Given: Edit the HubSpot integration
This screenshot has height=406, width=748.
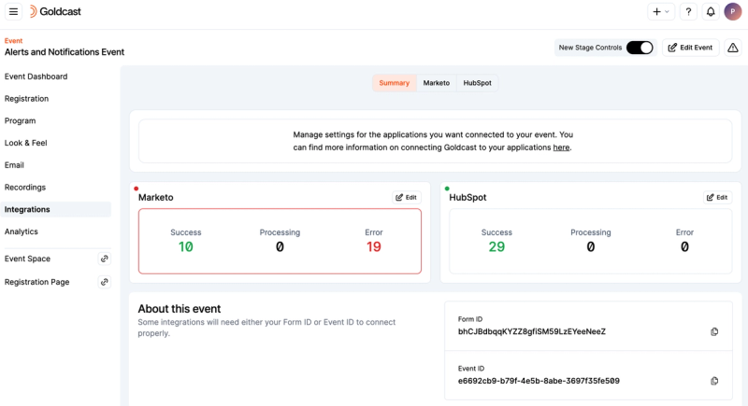Looking at the screenshot, I should (x=717, y=198).
